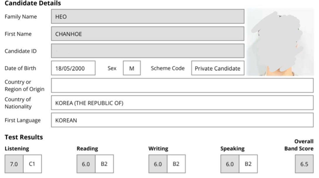The height and width of the screenshot is (178, 319).
Task: Click the Listening C1 level box
Action: (32, 164)
